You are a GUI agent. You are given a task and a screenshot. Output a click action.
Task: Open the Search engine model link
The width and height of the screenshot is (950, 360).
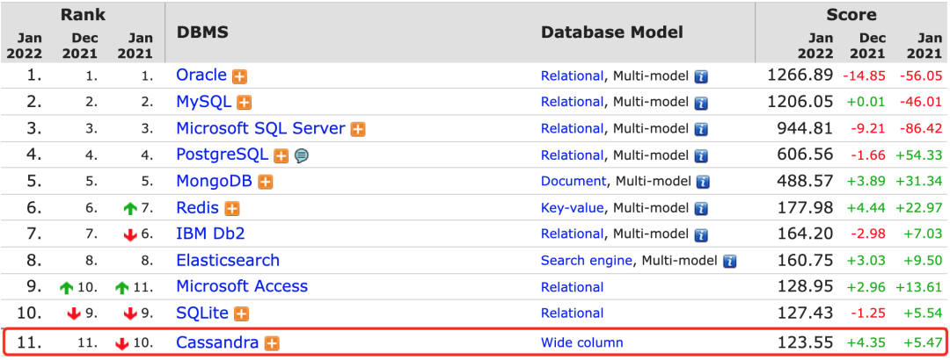[x=587, y=260]
